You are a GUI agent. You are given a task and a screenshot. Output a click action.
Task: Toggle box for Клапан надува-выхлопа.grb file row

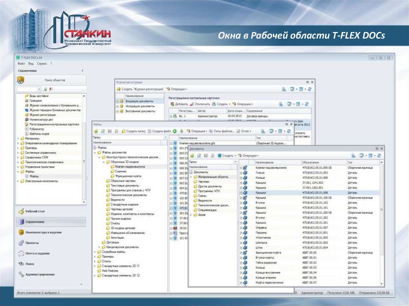pos(171,143)
